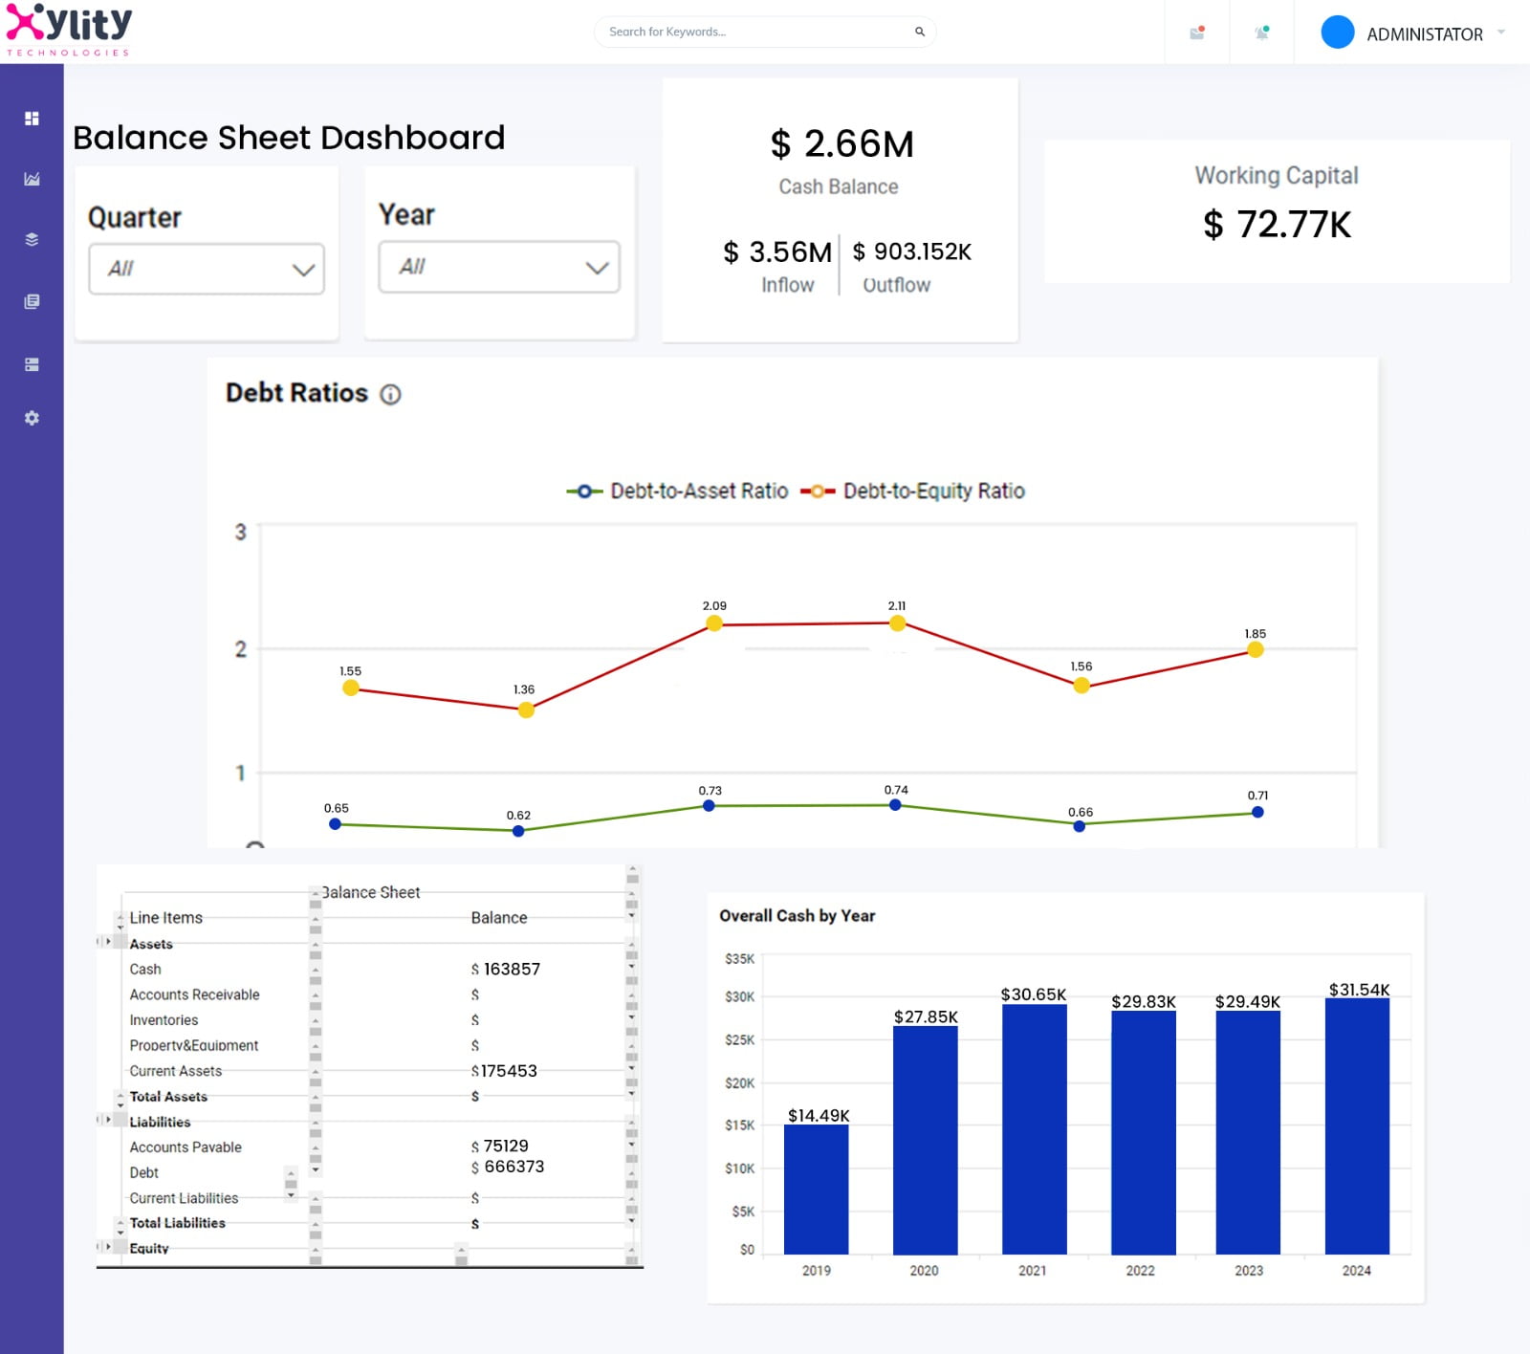Expand the Equity group in balance sheet
1530x1354 pixels.
click(x=108, y=1246)
